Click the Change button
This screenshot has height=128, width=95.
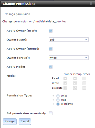[x=10, y=121]
